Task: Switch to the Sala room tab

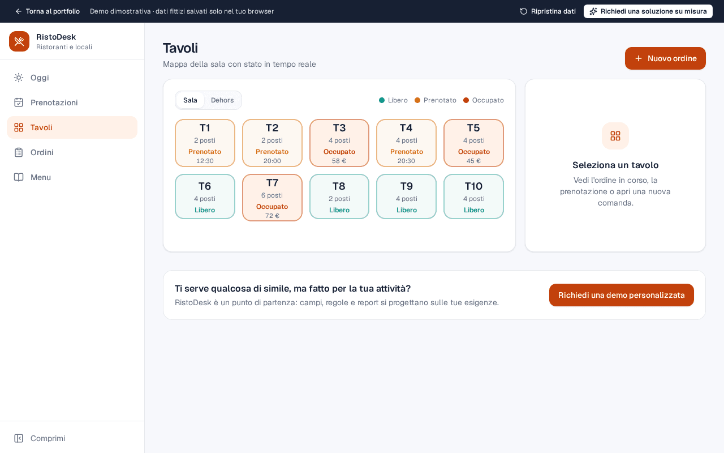Action: tap(191, 100)
